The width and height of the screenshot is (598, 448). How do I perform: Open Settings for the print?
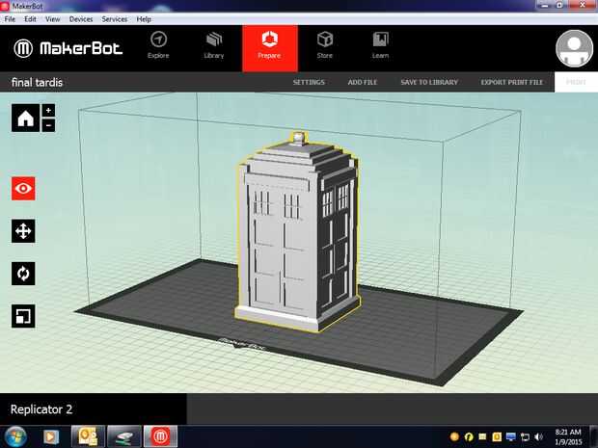click(x=309, y=82)
